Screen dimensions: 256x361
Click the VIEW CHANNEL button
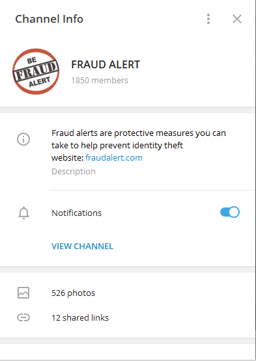coord(82,246)
